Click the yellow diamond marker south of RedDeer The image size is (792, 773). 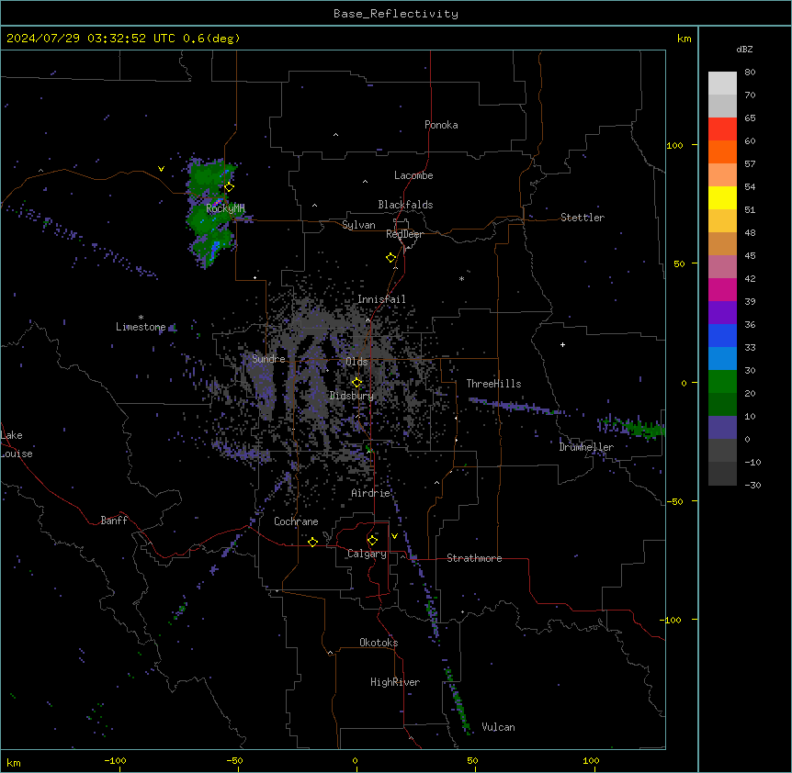point(391,258)
